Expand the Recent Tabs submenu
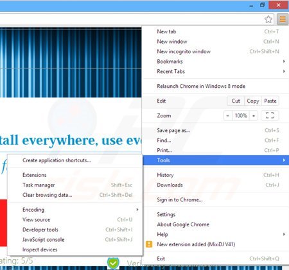Image resolution: width=289 pixels, height=270 pixels. [216, 71]
